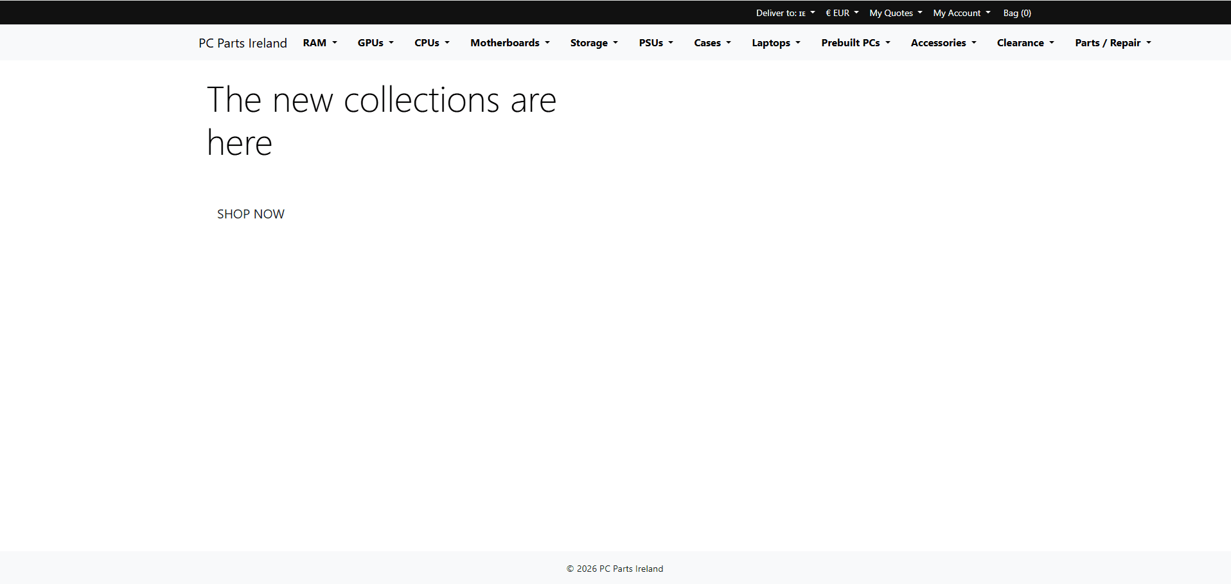1231x584 pixels.
Task: Expand the Motherboards category
Action: point(509,43)
